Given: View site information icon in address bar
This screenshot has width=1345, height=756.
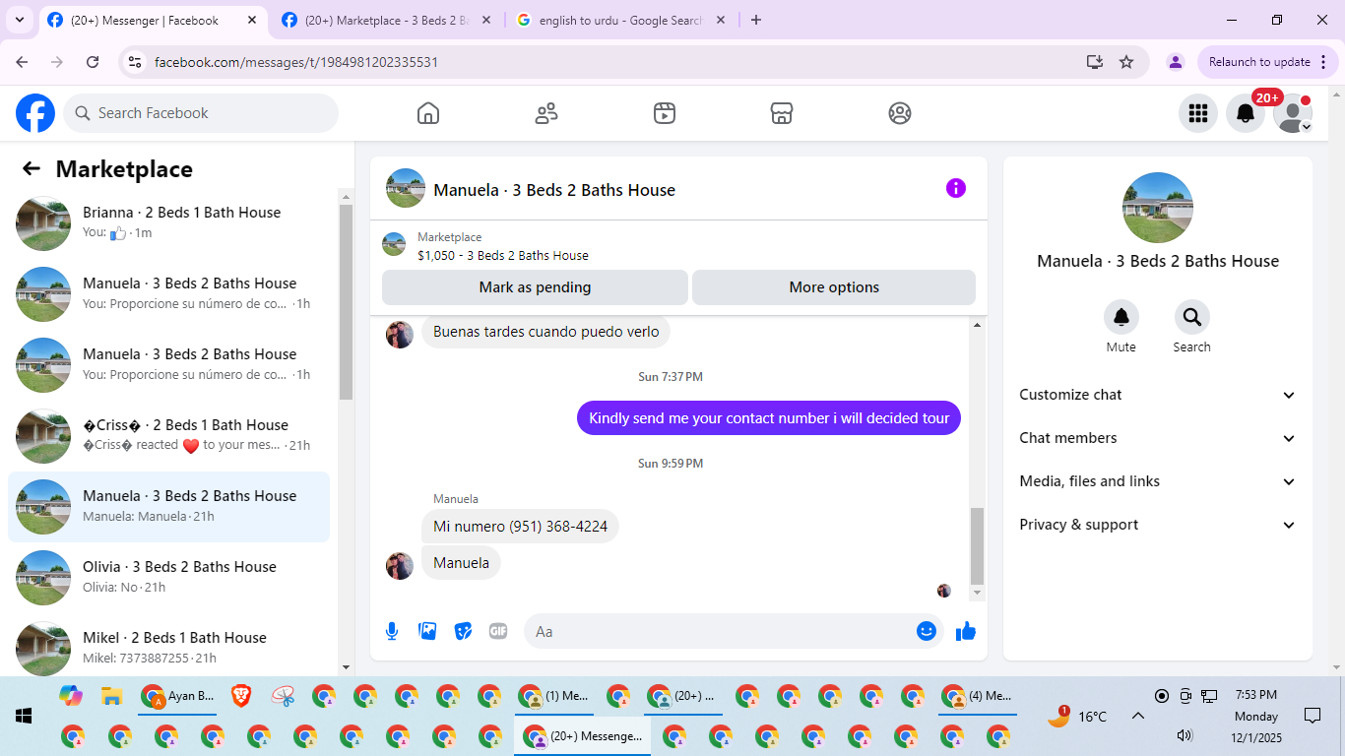Looking at the screenshot, I should point(136,62).
